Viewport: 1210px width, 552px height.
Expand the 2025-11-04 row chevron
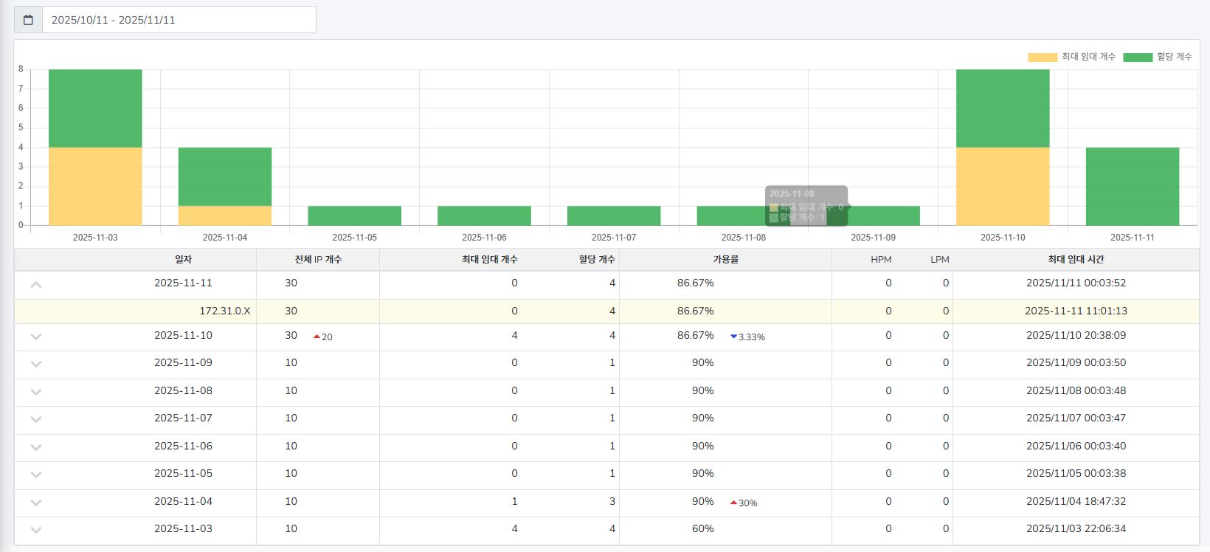point(36,503)
